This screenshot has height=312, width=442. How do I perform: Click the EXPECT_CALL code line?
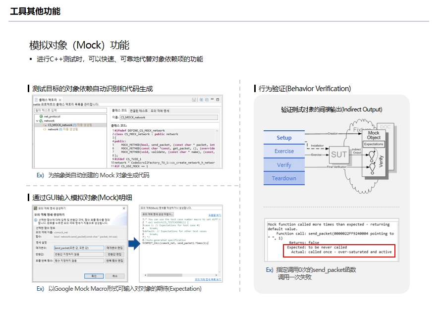(x=175, y=243)
